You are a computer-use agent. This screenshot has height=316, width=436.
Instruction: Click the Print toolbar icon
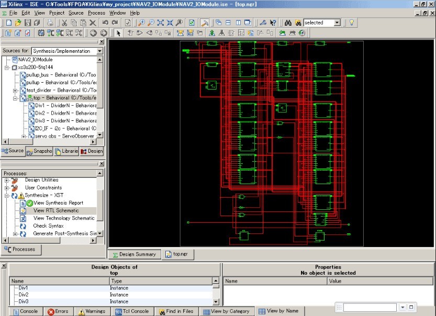pyautogui.click(x=51, y=22)
